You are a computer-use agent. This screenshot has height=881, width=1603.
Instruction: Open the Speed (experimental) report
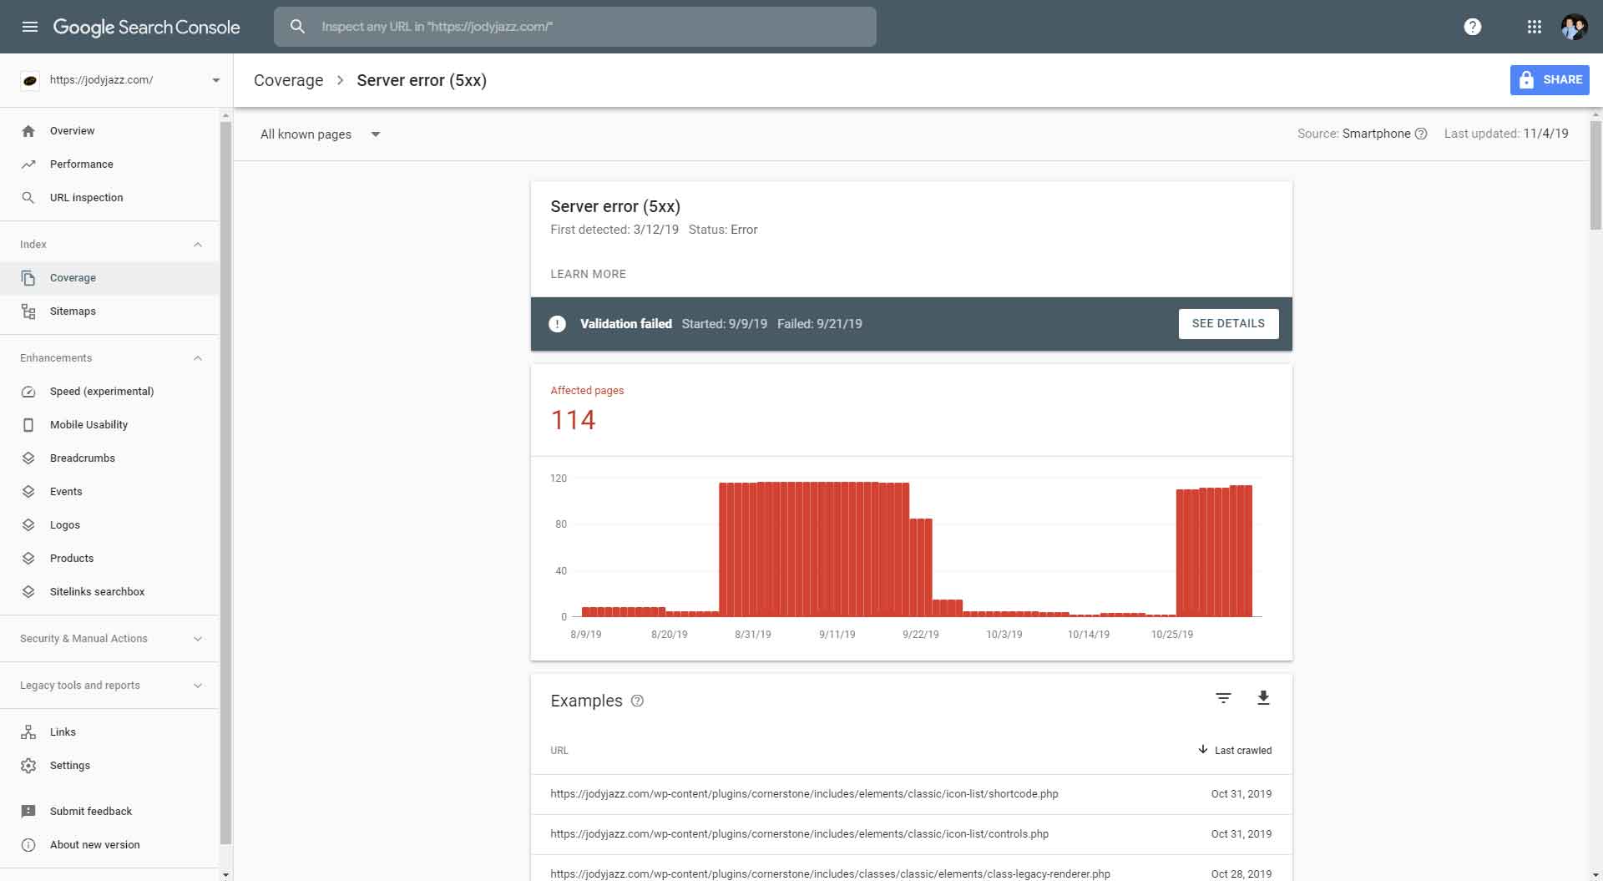point(109,392)
